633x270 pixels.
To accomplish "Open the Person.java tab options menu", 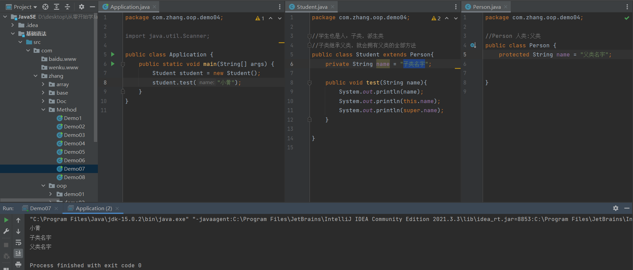I will 627,7.
